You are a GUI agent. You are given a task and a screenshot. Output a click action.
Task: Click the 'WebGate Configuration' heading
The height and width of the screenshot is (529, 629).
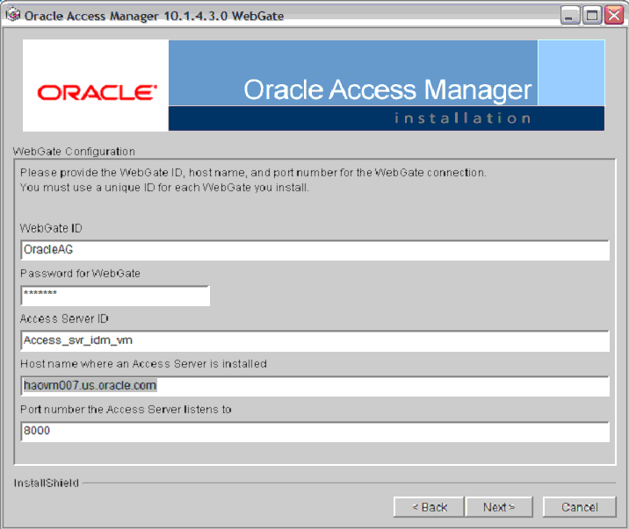pos(74,152)
